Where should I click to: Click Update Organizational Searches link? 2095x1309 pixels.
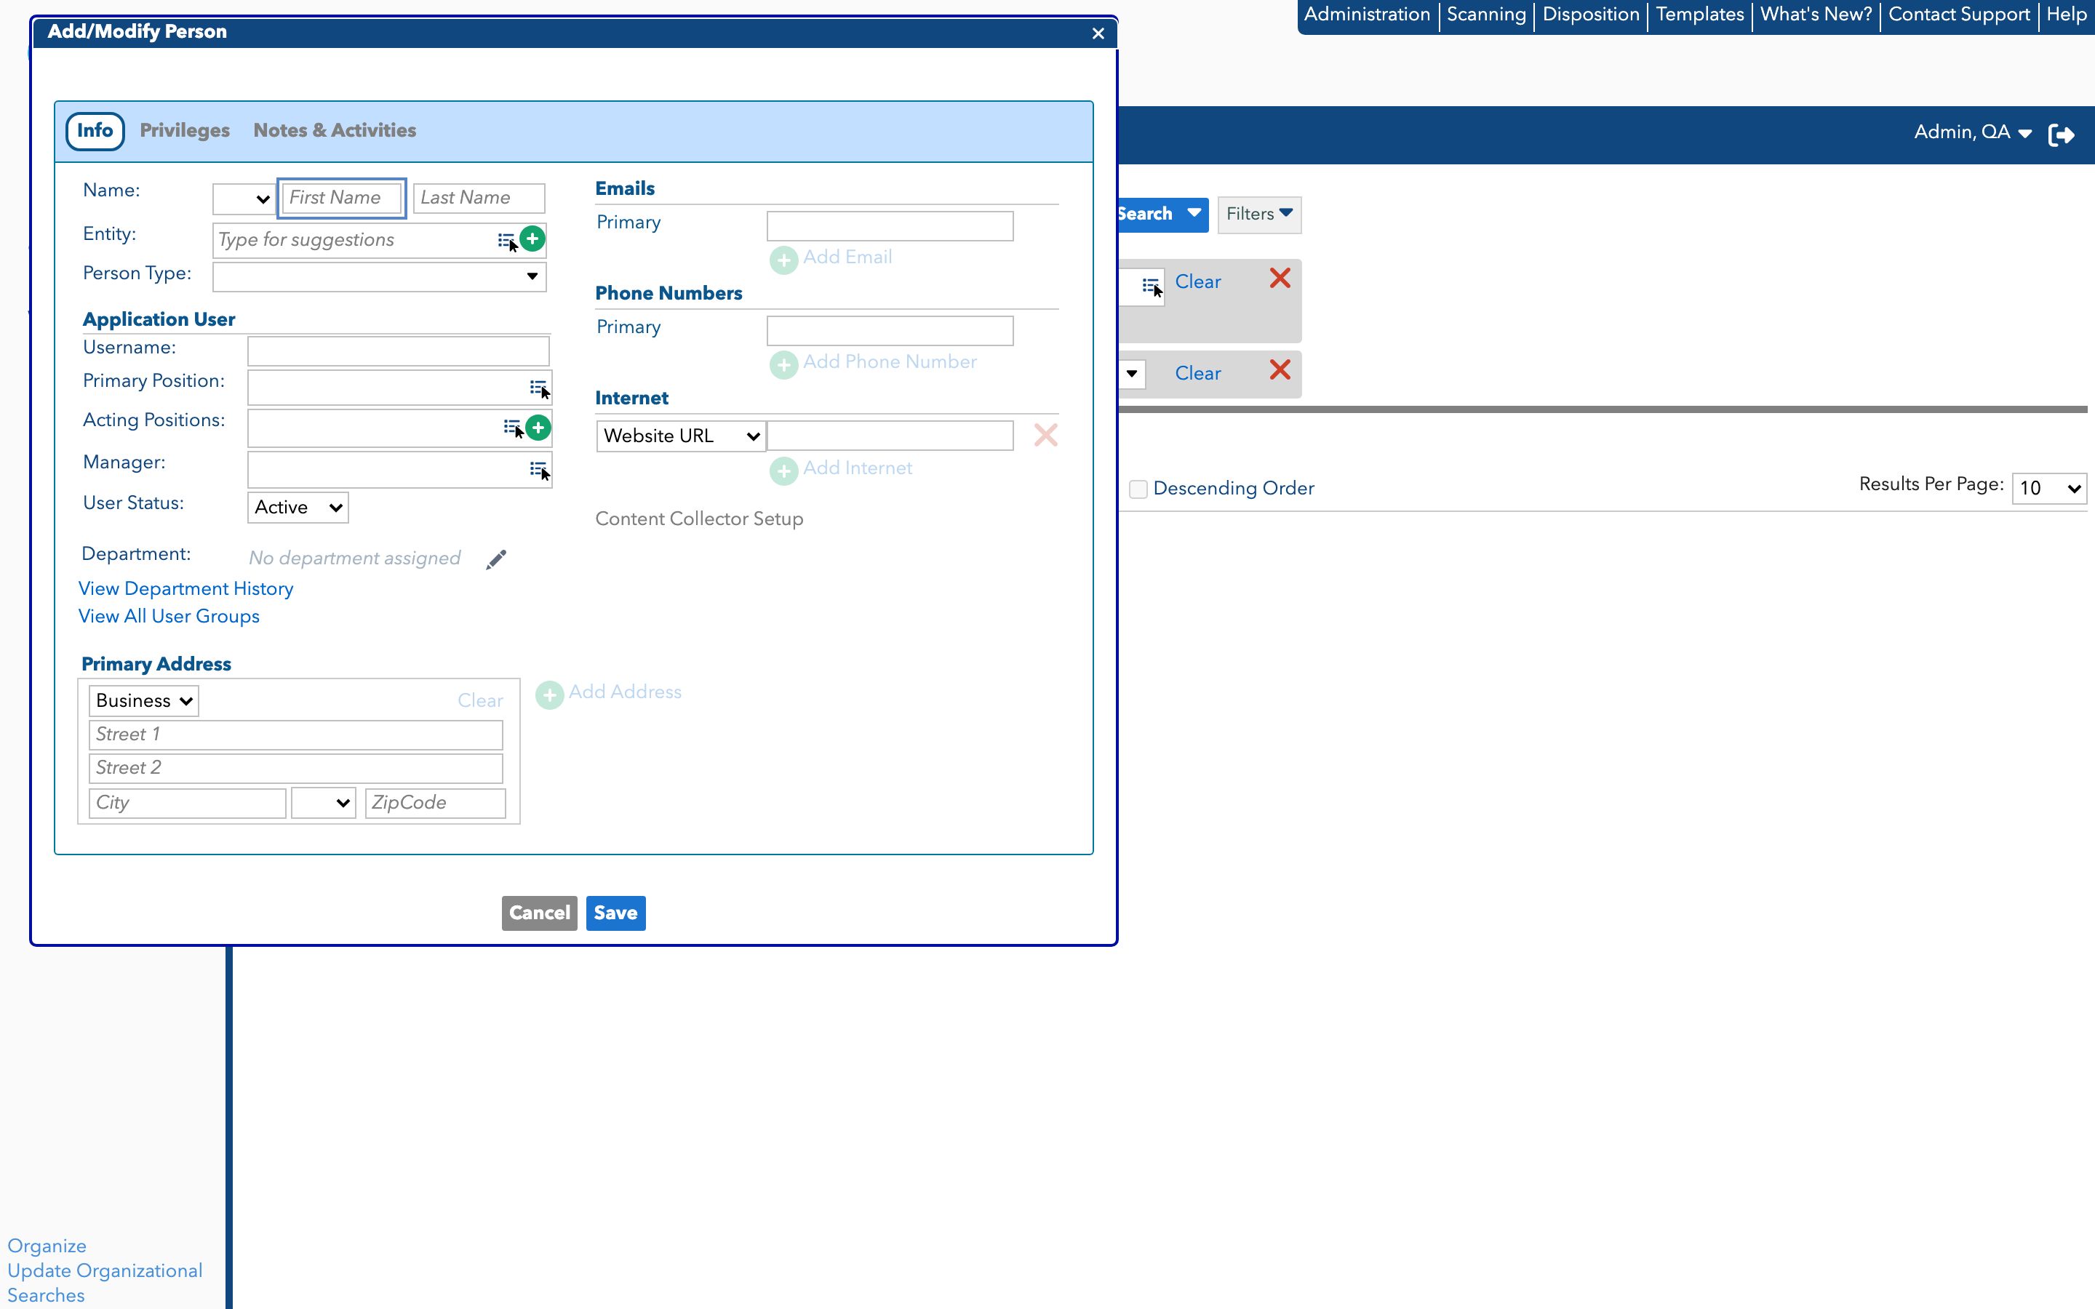click(105, 1283)
